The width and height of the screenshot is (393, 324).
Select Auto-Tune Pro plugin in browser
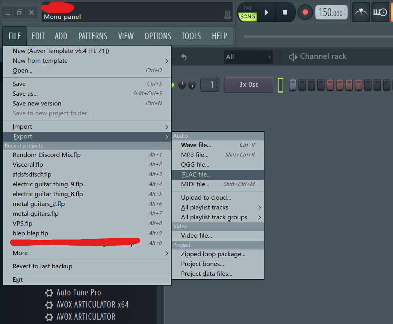[x=79, y=292]
